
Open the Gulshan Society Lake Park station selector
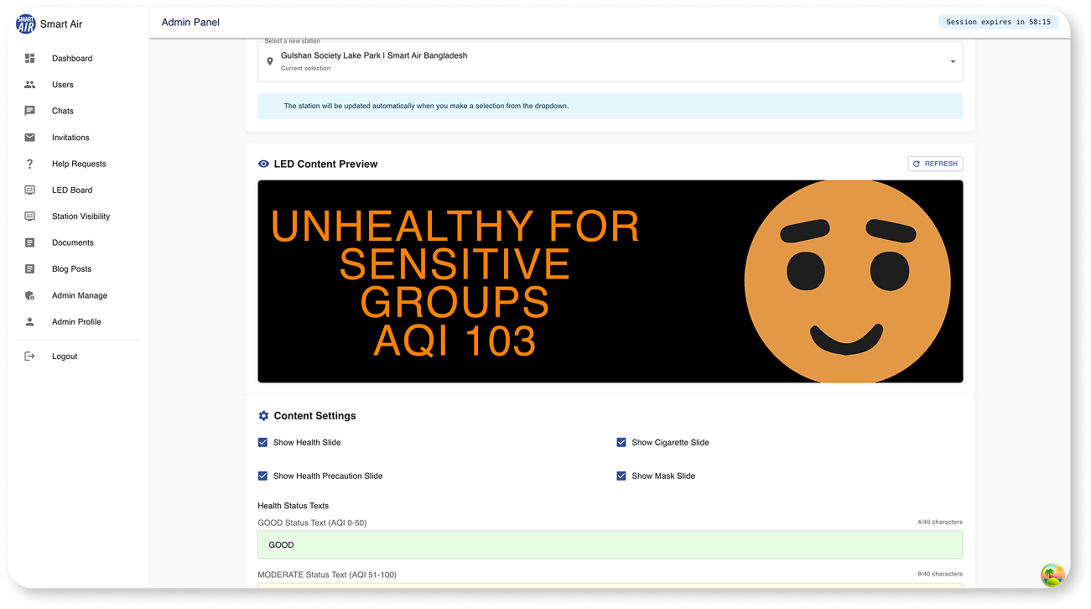coord(610,61)
